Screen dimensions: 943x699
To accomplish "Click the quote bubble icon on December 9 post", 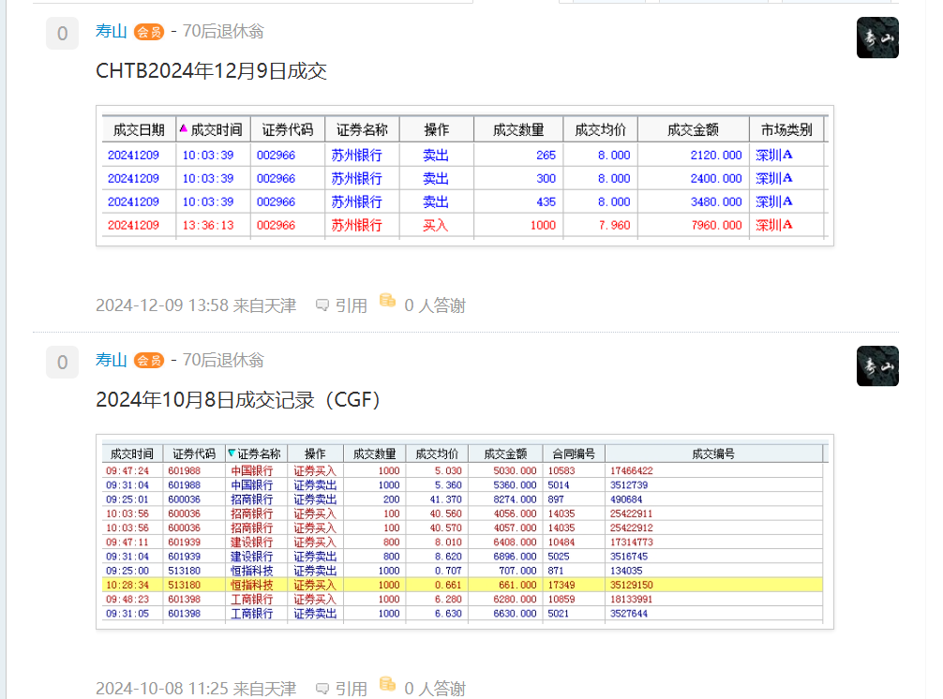I will [322, 305].
